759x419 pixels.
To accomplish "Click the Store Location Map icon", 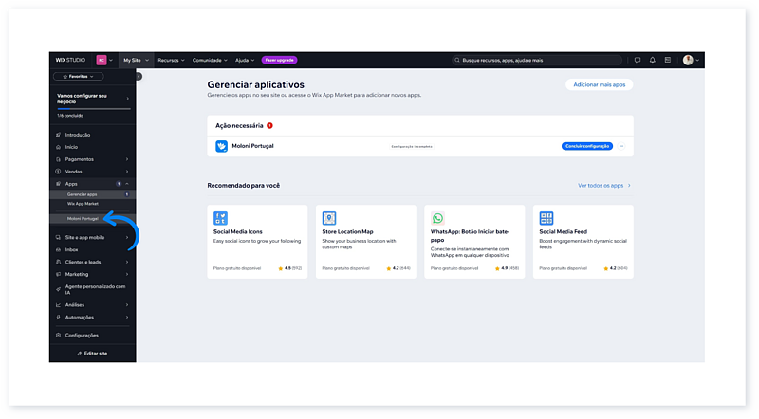I will click(x=329, y=218).
